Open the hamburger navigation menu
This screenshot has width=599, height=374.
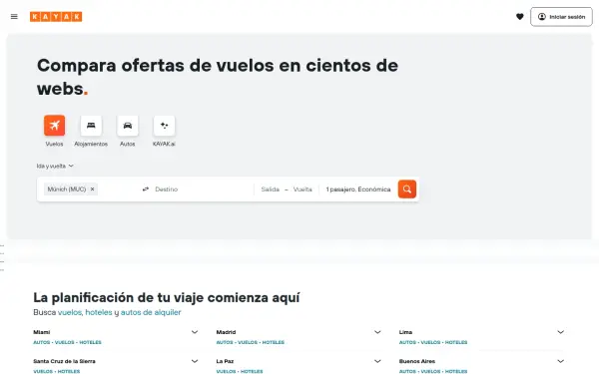[14, 17]
